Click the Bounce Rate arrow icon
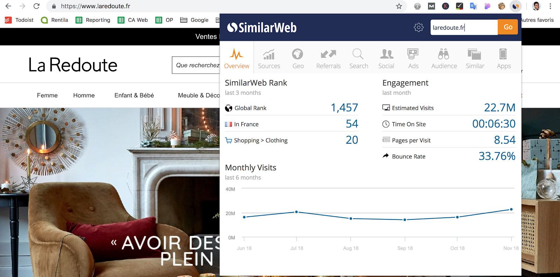Screen dimensions: 560x277 coord(386,156)
